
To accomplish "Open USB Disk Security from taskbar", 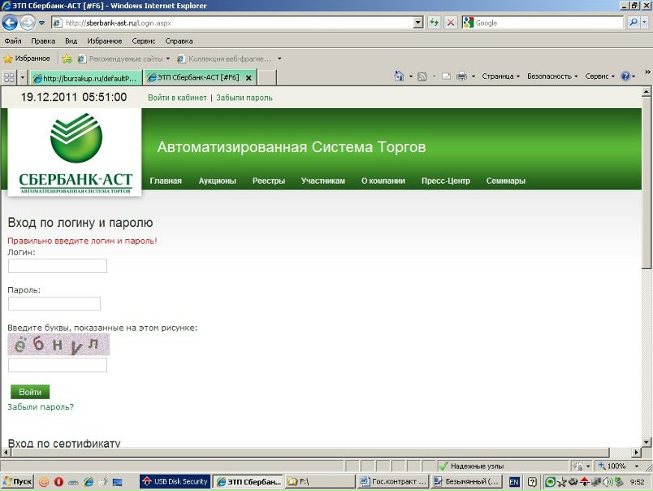I will pyautogui.click(x=175, y=482).
